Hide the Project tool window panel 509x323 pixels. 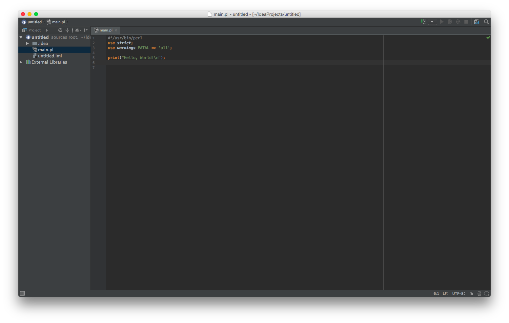pos(86,30)
